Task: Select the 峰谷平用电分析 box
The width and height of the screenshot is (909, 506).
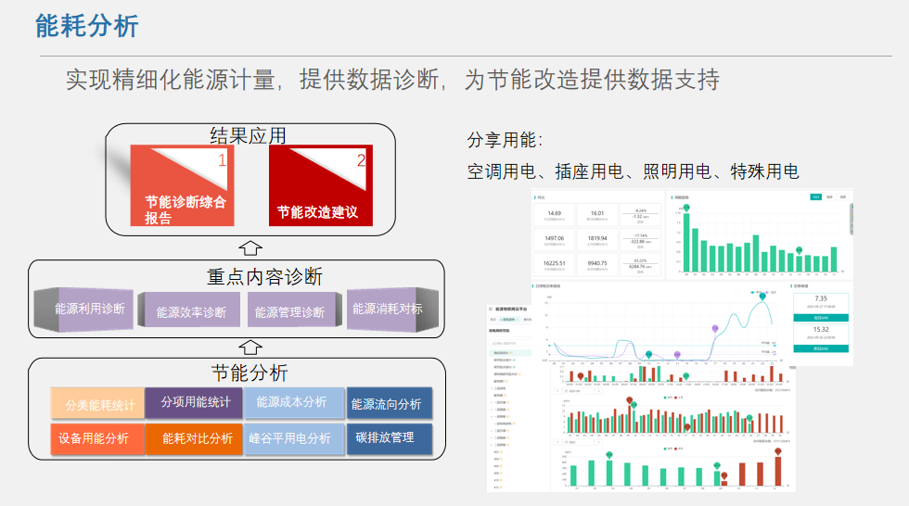Action: click(291, 437)
